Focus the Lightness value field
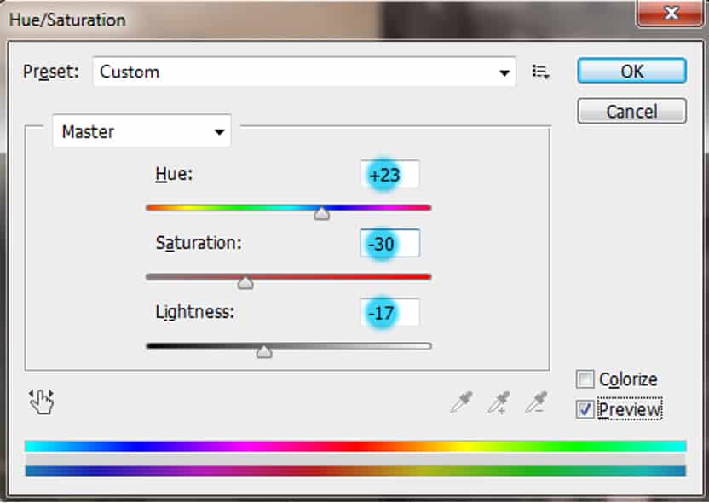This screenshot has height=503, width=709. click(390, 313)
